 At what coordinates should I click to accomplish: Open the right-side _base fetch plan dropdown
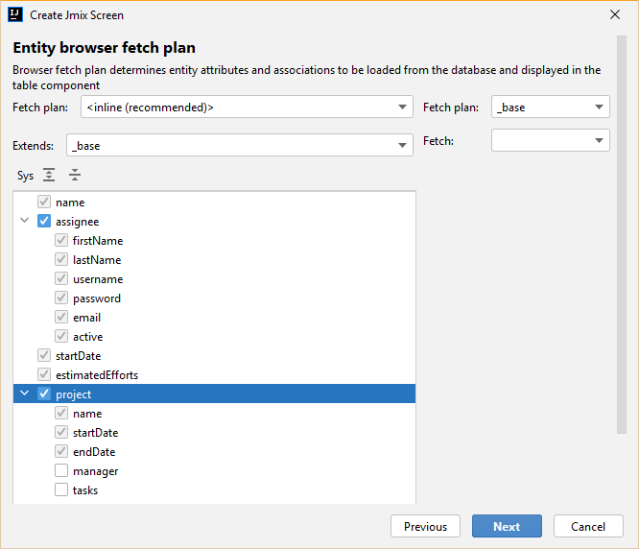click(550, 107)
